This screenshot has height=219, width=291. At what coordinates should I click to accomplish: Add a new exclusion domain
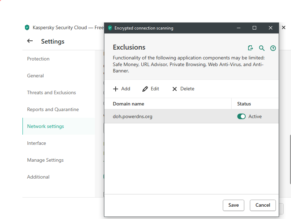[122, 89]
